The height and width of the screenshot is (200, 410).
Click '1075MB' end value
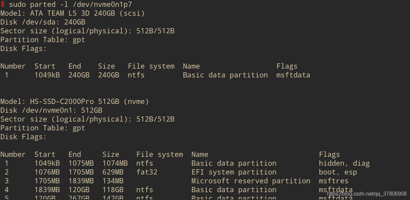pyautogui.click(x=81, y=163)
